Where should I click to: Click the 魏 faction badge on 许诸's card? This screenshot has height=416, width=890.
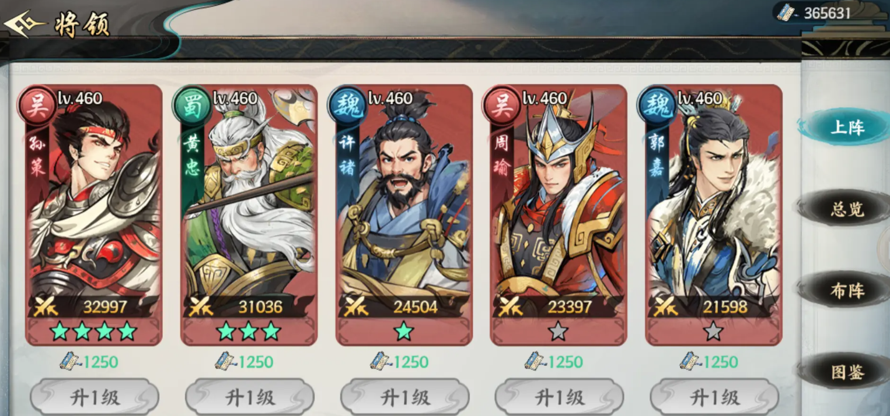pyautogui.click(x=347, y=107)
